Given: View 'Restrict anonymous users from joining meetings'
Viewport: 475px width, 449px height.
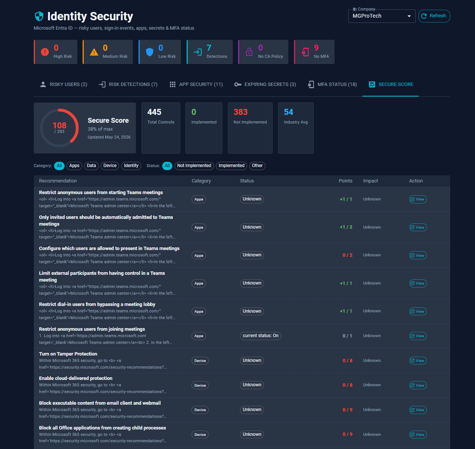Looking at the screenshot, I should pyautogui.click(x=418, y=336).
